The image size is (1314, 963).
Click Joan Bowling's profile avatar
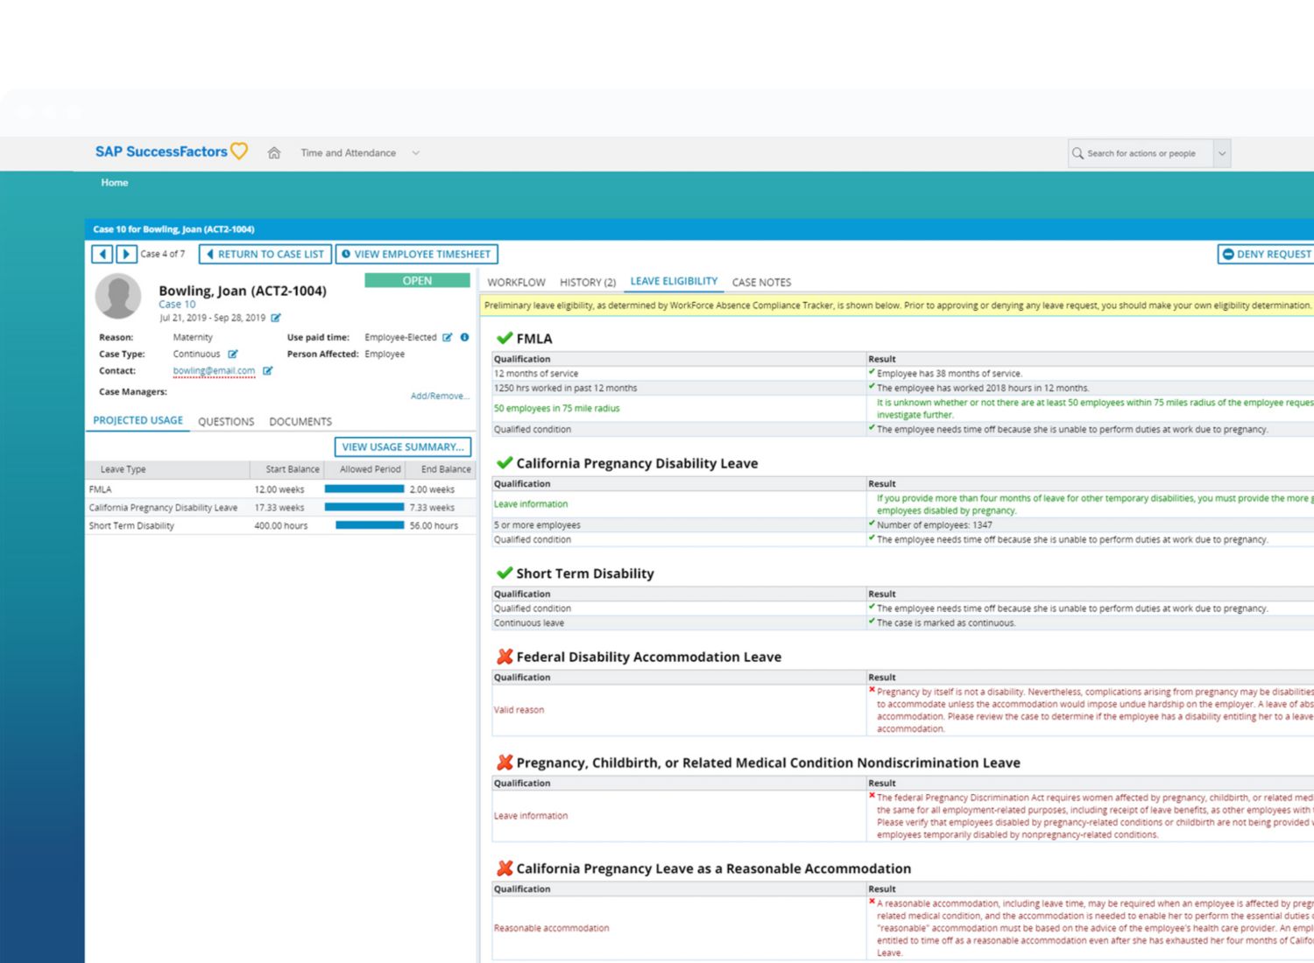pos(118,296)
